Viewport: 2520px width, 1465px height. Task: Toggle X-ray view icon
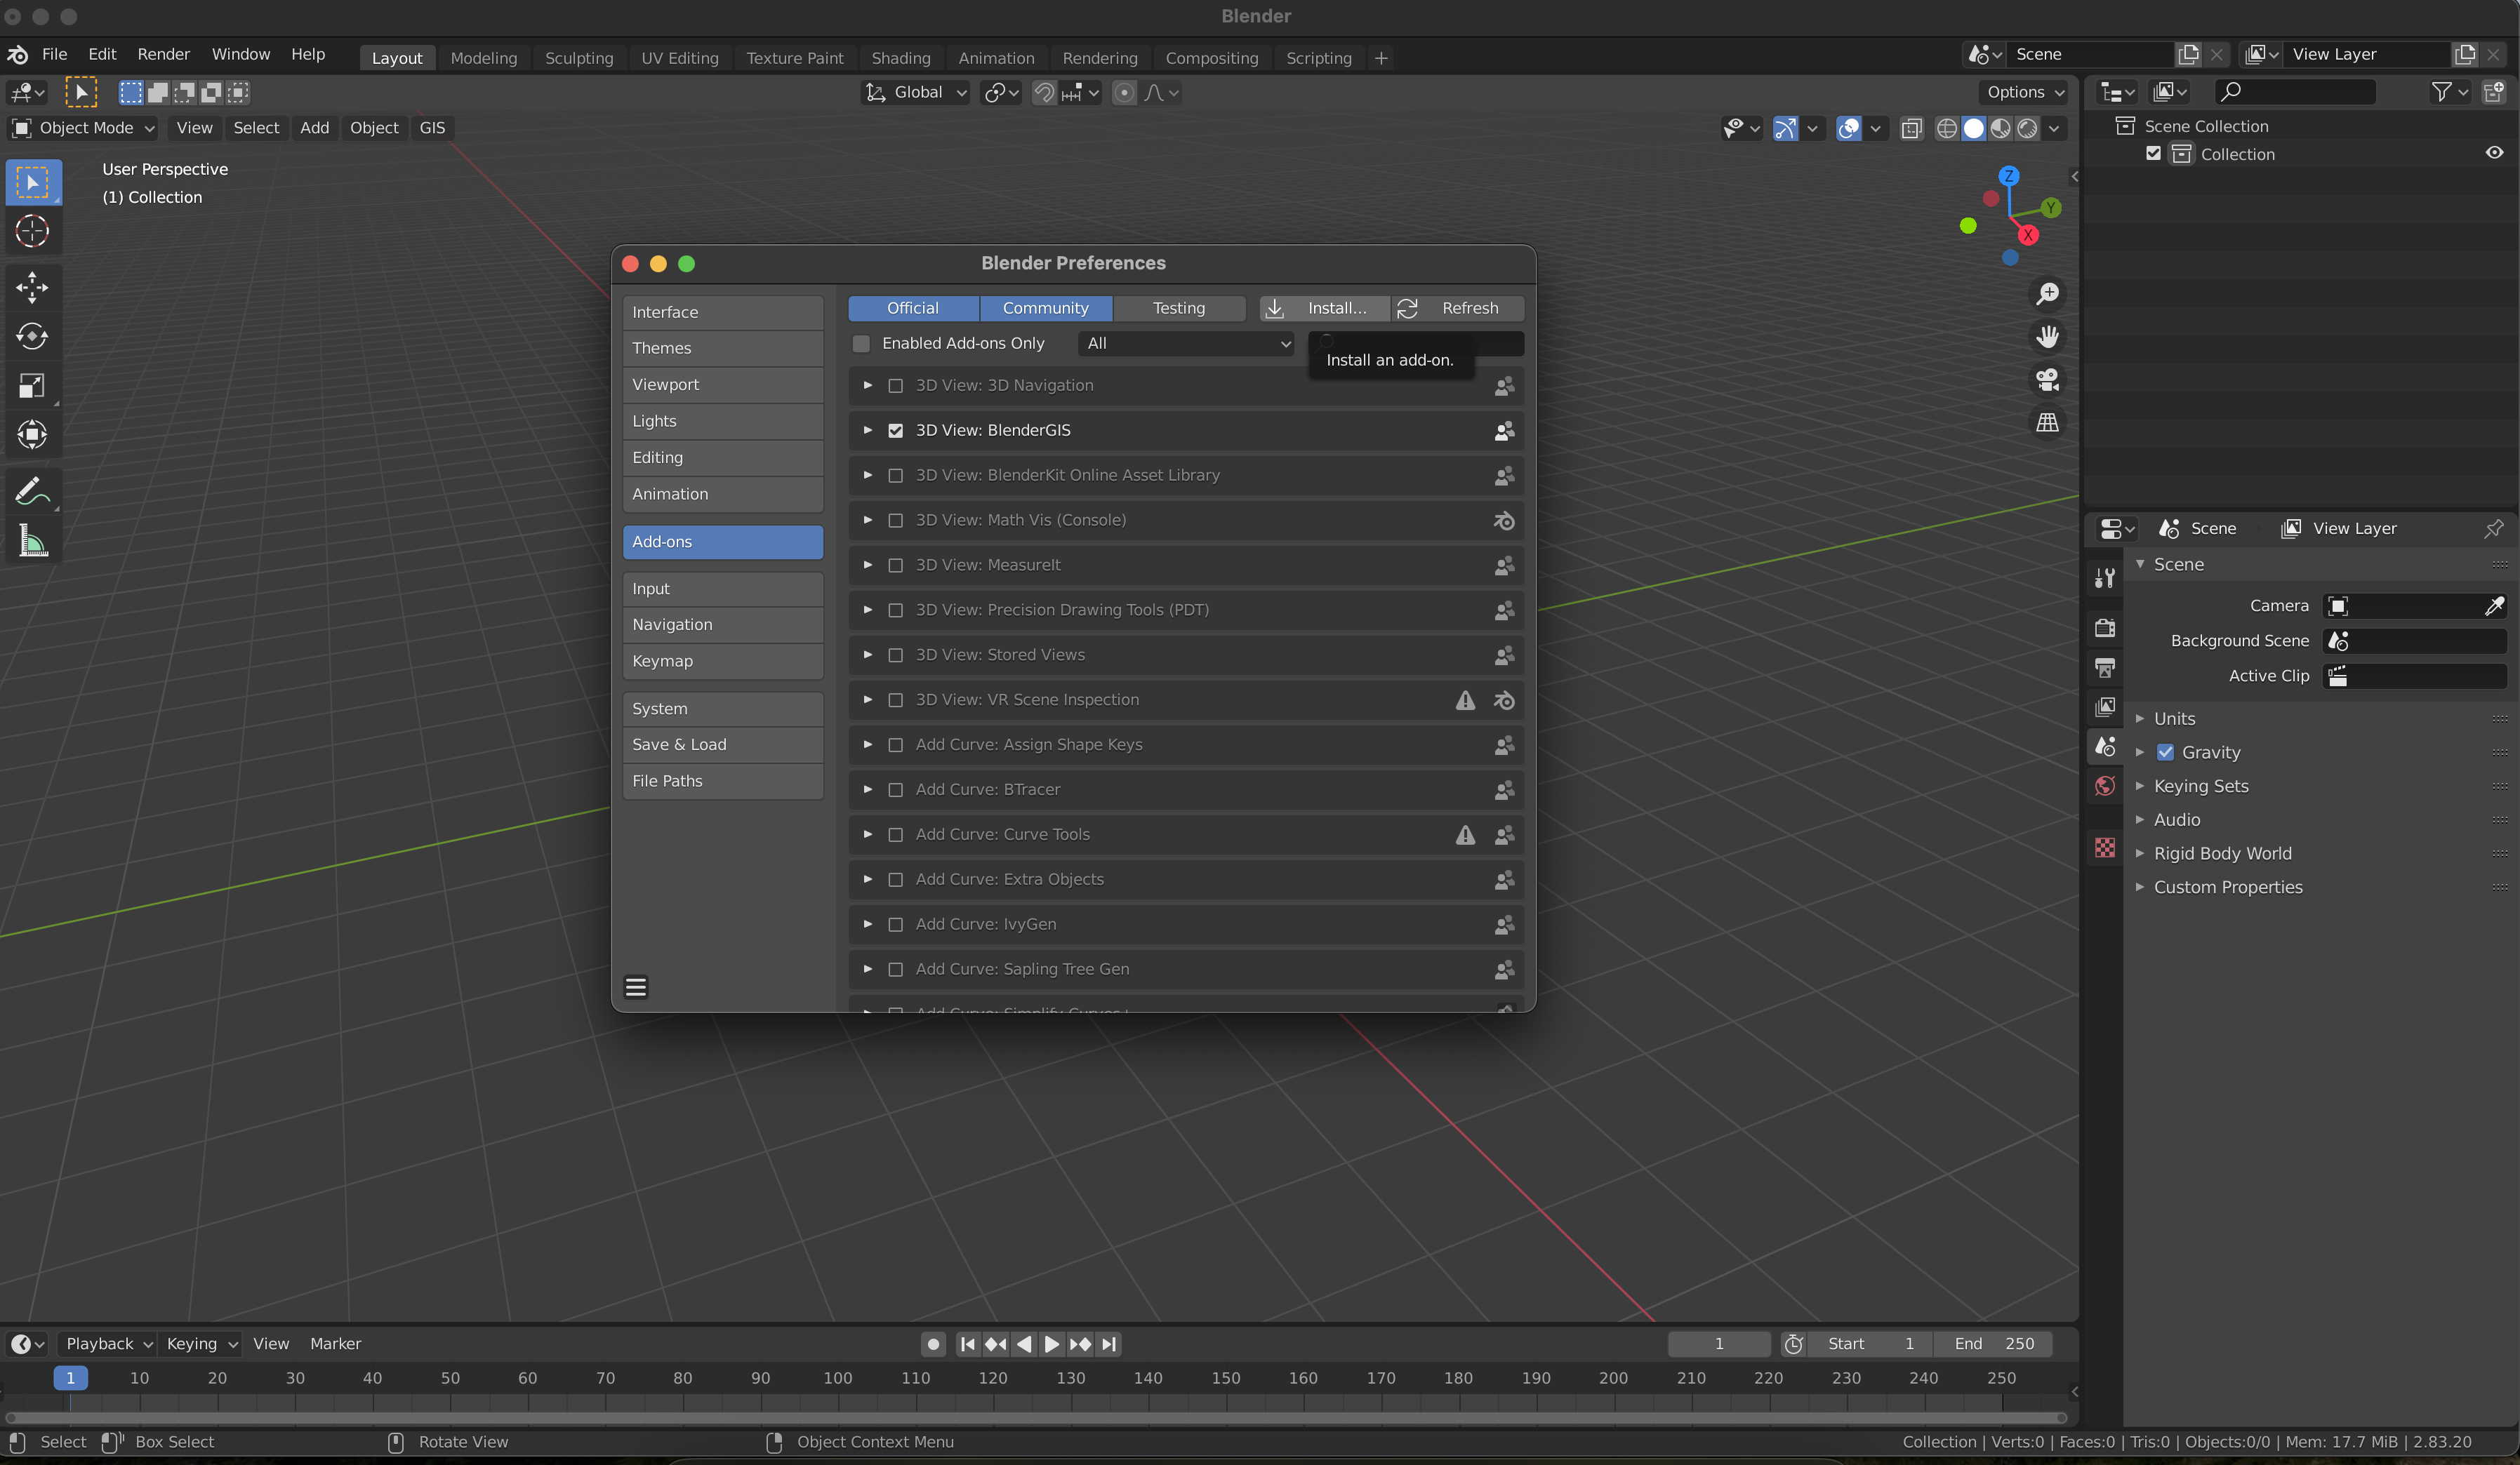pyautogui.click(x=1911, y=128)
